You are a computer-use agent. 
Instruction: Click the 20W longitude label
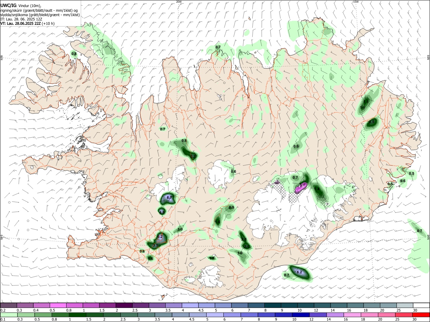(179, 2)
